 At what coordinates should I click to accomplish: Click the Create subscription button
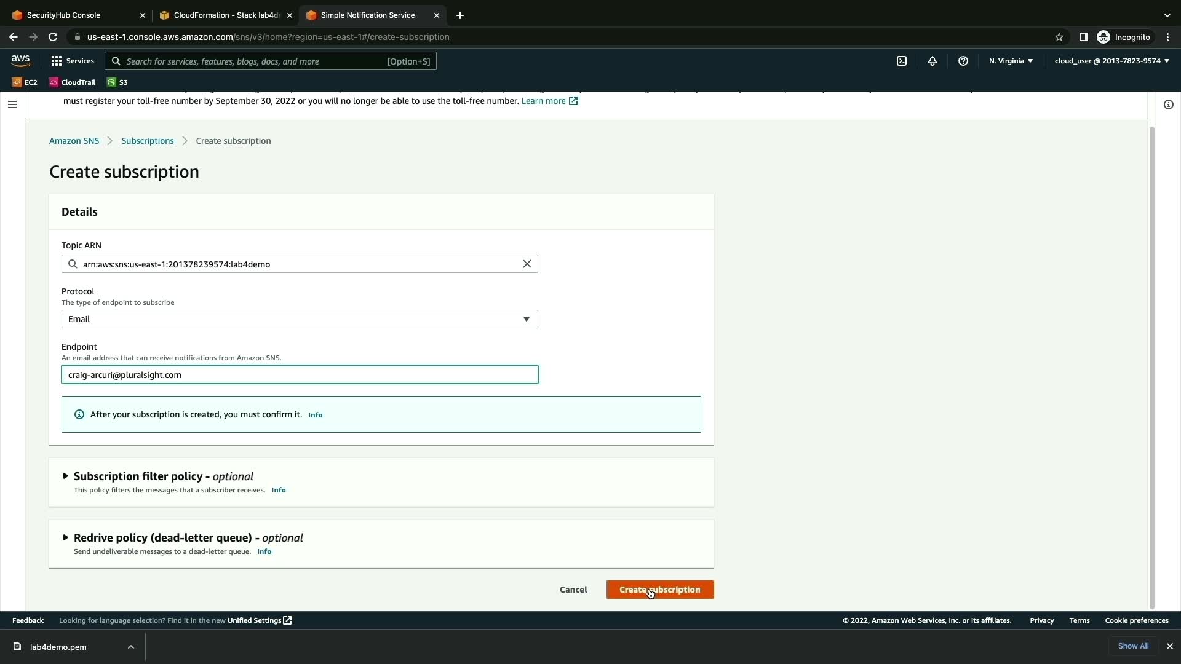pyautogui.click(x=659, y=590)
